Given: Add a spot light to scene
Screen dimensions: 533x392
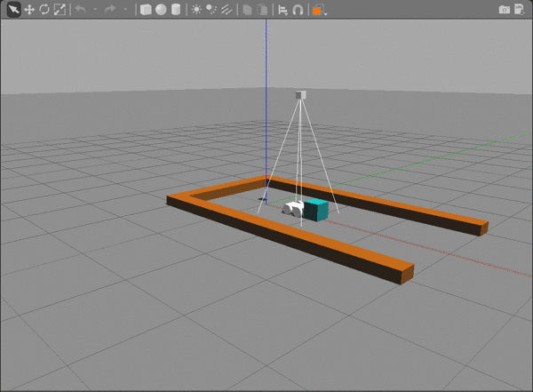Looking at the screenshot, I should 211,9.
